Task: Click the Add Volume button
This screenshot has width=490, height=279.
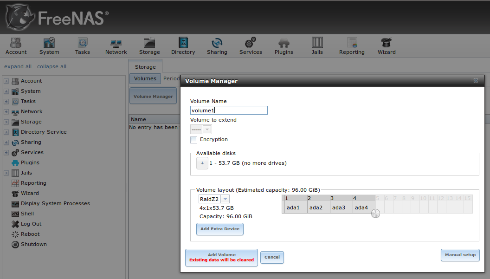Action: tap(221, 258)
